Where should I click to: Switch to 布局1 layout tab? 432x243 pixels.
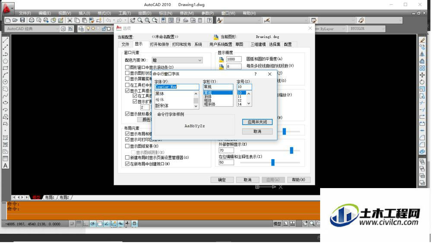[x=50, y=198]
